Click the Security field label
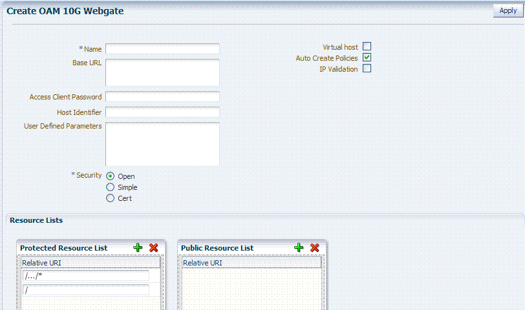 tap(89, 175)
